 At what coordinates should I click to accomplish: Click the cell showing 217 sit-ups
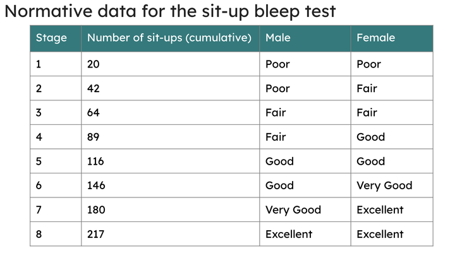point(96,234)
